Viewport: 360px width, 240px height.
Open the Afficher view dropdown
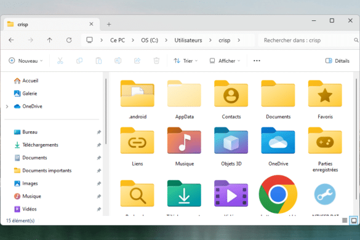(225, 61)
